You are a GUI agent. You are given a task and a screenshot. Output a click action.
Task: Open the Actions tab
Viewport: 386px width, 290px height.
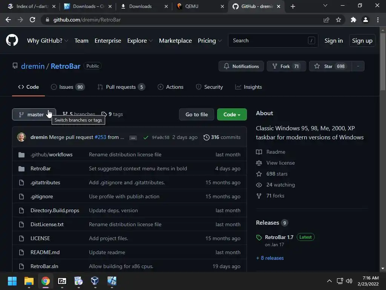170,87
